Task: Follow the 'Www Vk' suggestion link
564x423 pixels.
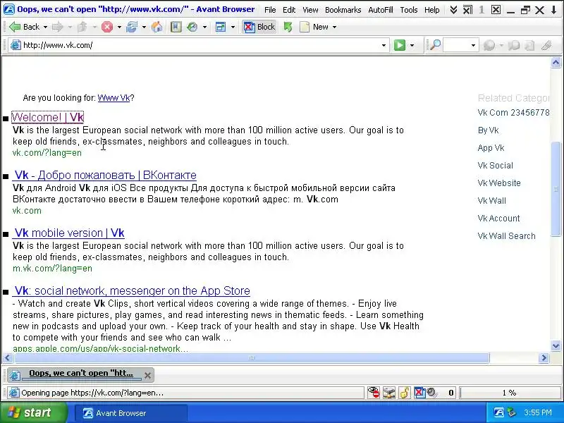Action: pyautogui.click(x=114, y=98)
